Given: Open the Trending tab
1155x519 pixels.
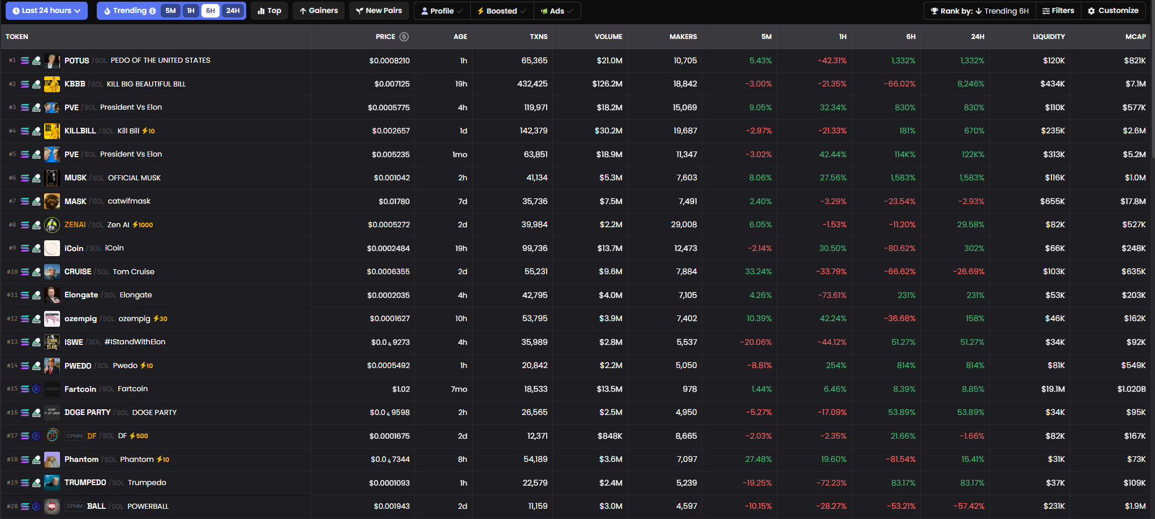Looking at the screenshot, I should pyautogui.click(x=130, y=11).
